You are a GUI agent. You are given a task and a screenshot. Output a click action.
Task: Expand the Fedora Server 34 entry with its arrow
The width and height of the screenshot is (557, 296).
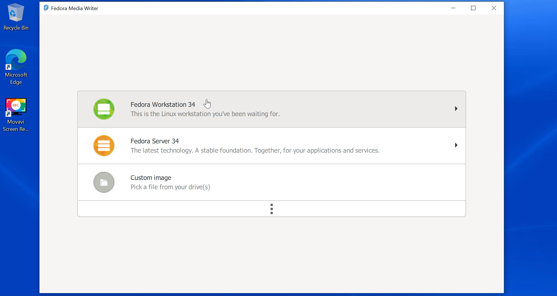456,145
